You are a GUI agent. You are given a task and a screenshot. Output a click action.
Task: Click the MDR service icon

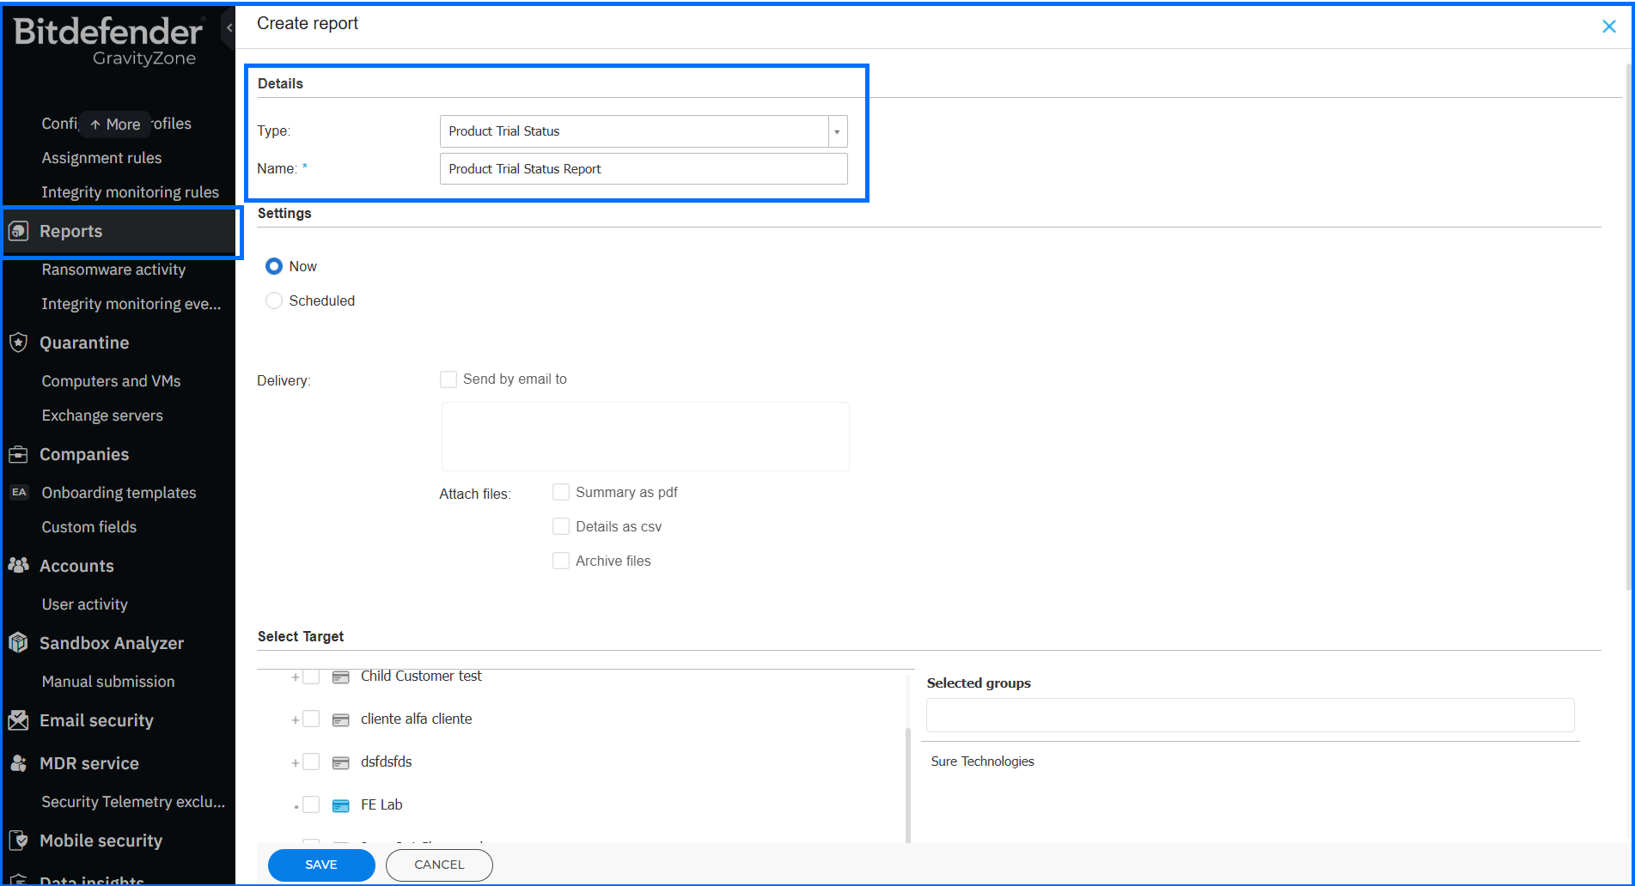(x=18, y=763)
